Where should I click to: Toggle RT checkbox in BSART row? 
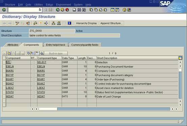click(x=34, y=80)
